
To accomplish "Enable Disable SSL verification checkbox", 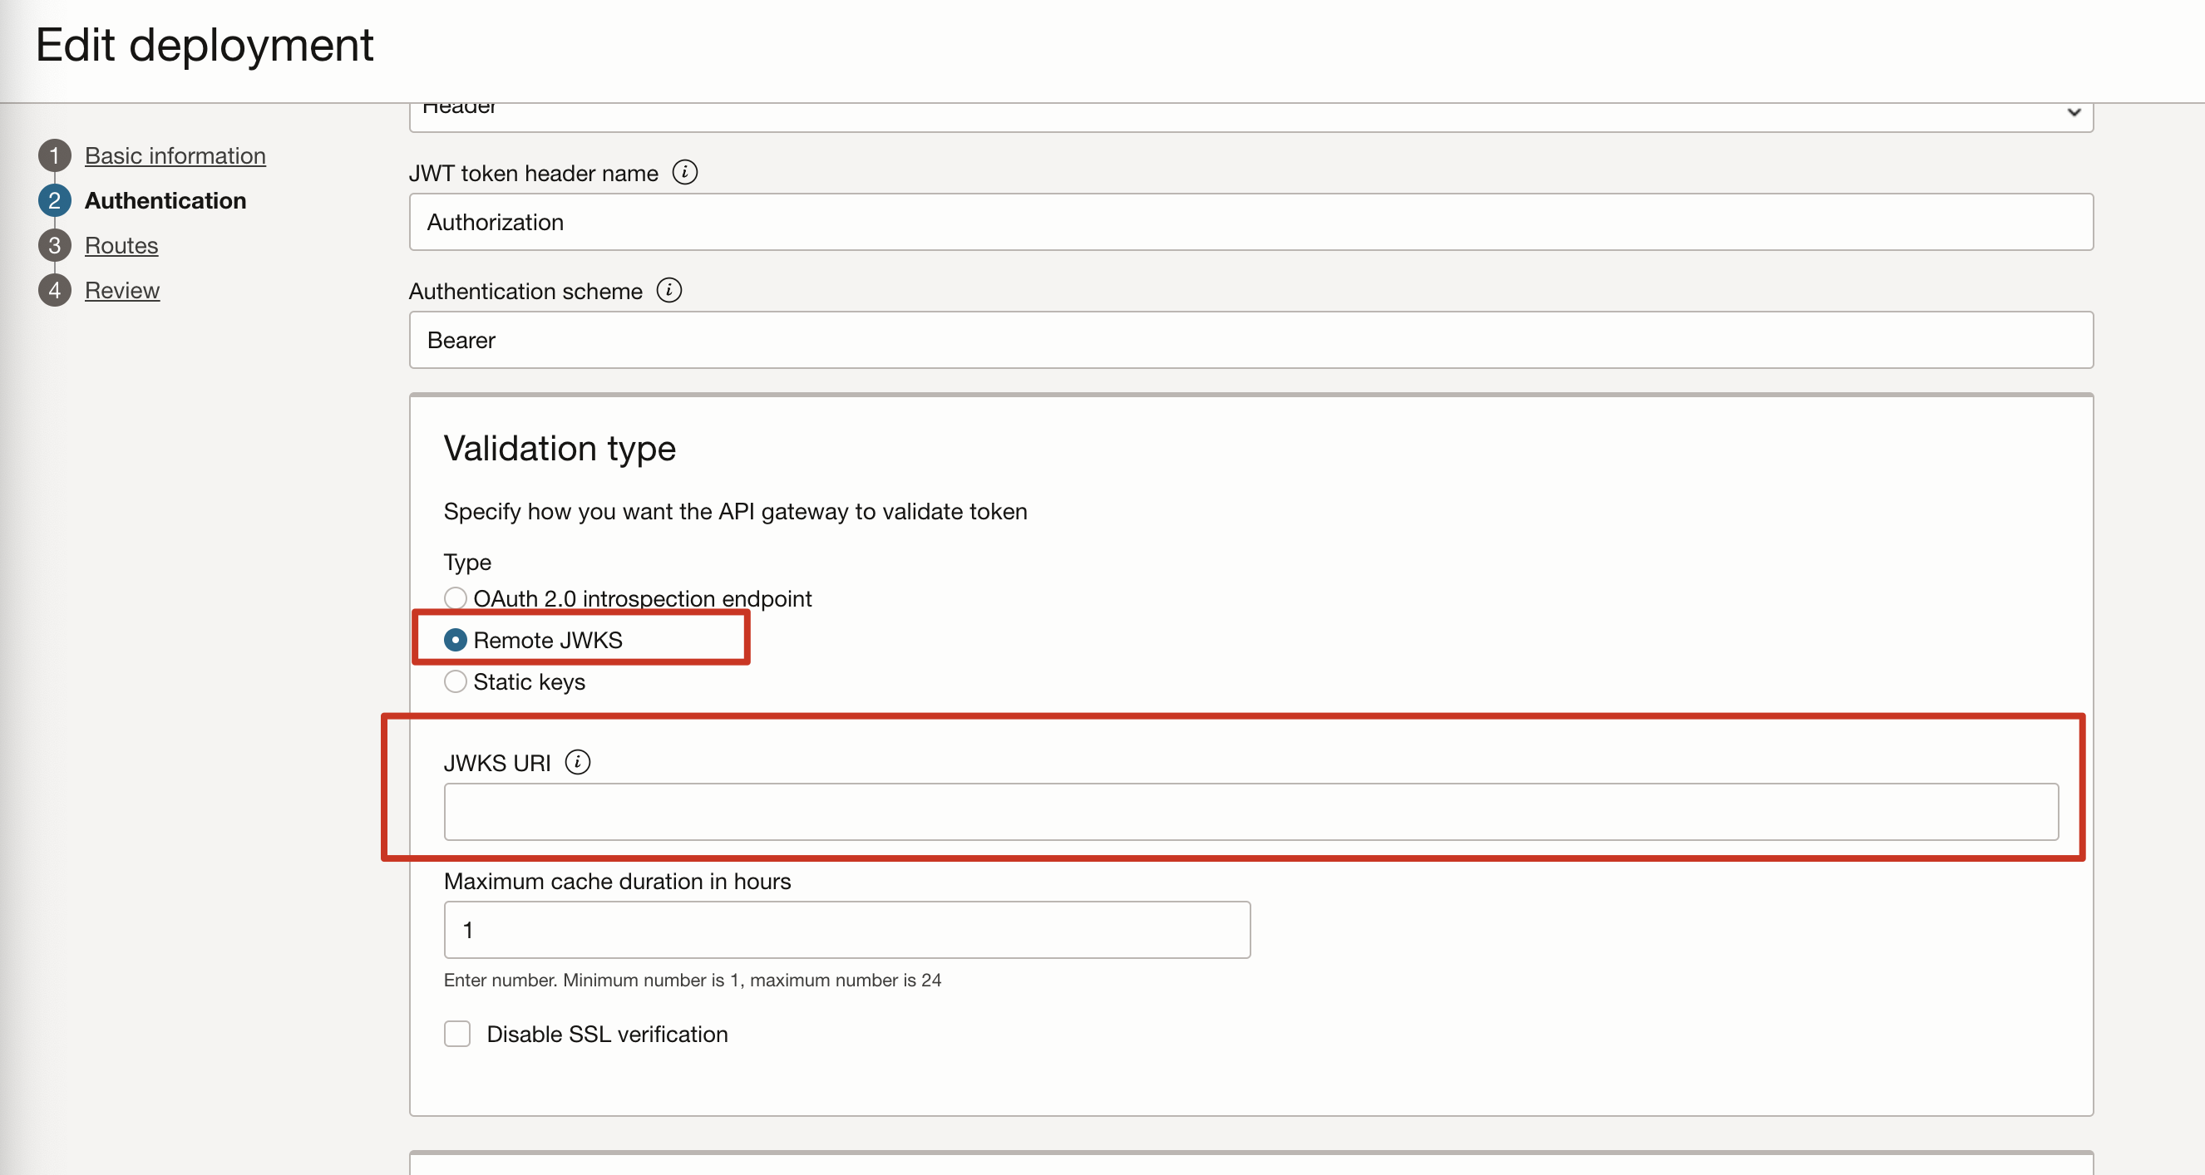I will (457, 1033).
